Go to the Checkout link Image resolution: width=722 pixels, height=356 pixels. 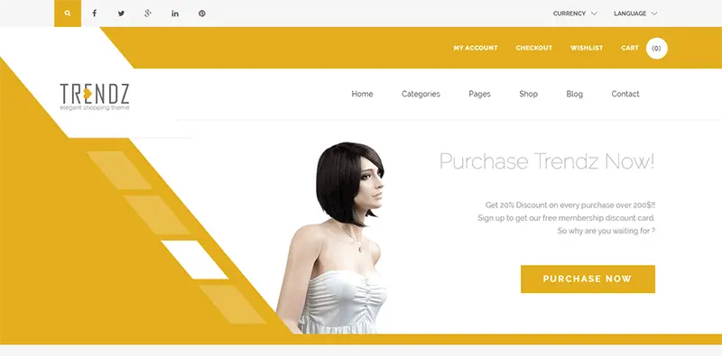click(x=534, y=48)
